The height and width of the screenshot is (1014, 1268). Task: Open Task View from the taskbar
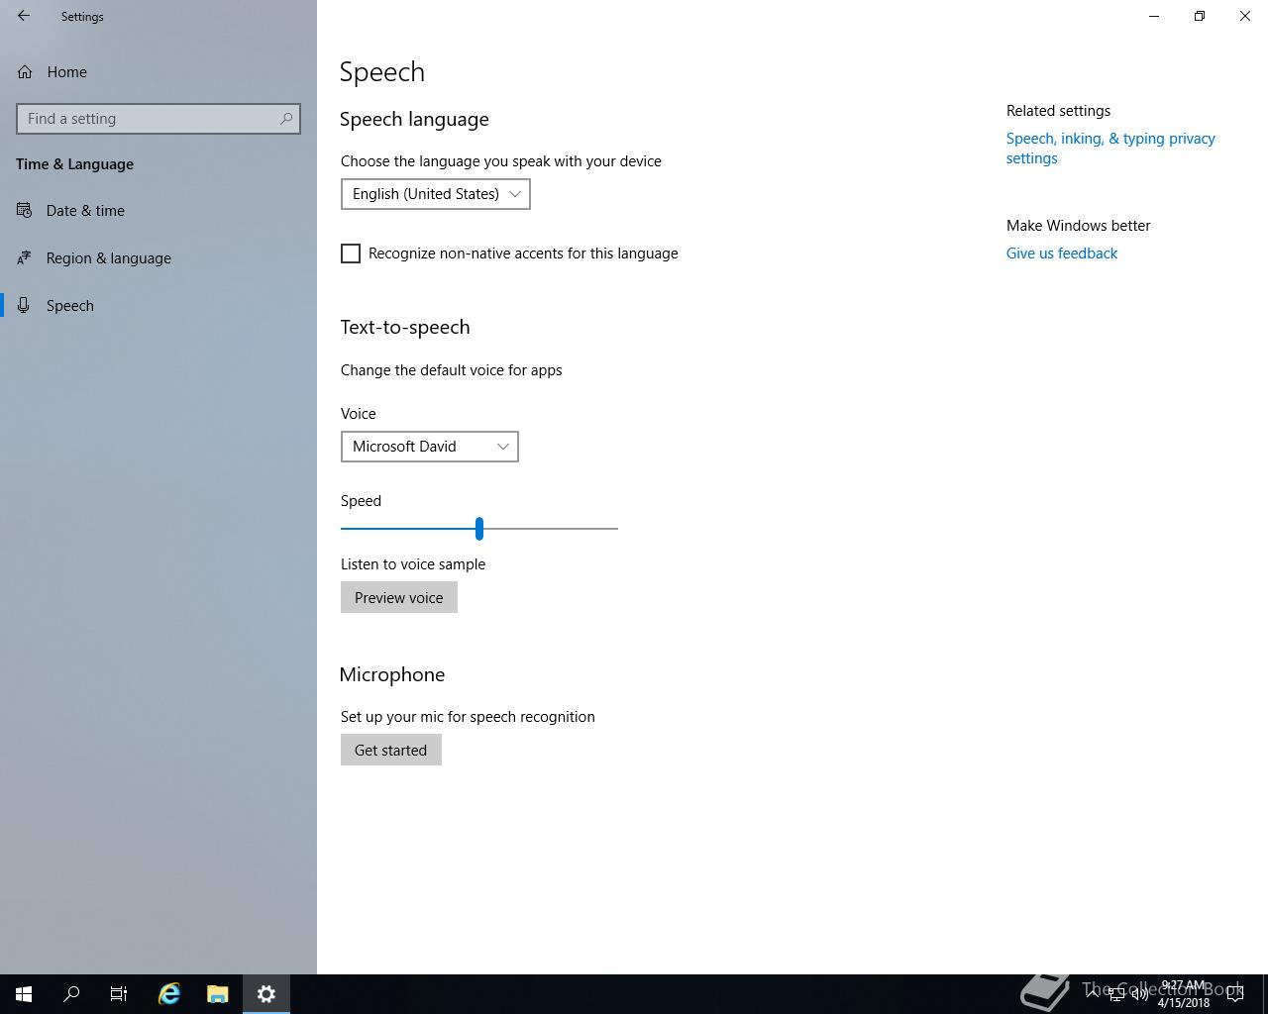pyautogui.click(x=119, y=994)
